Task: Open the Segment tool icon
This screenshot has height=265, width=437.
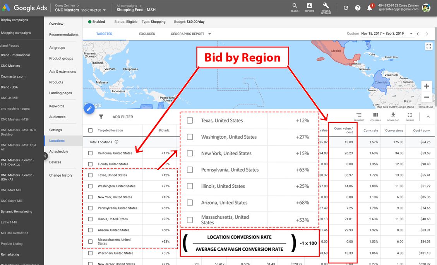Action: [359, 117]
